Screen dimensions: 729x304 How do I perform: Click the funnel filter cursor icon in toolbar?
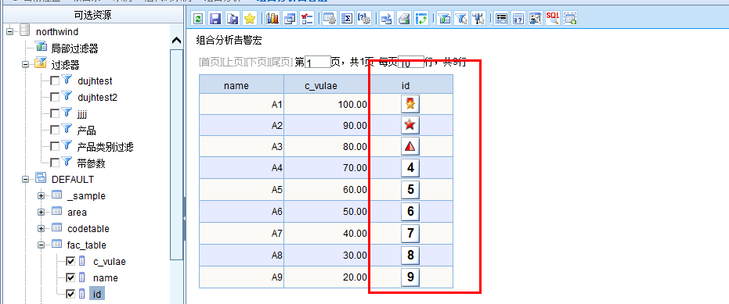(460, 19)
